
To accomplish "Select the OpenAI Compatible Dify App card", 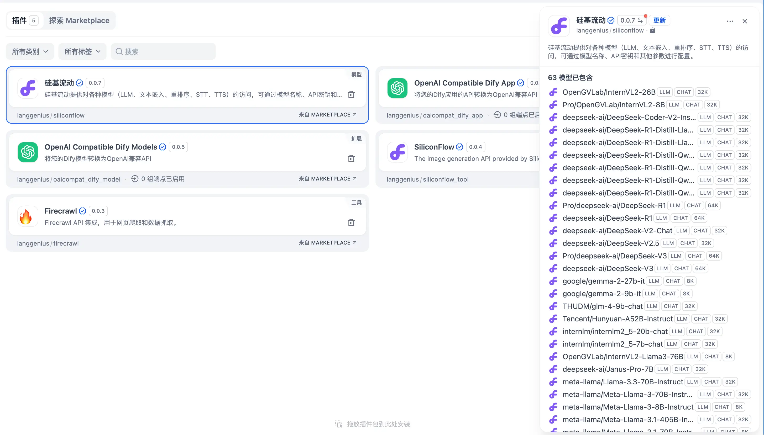I will [458, 95].
